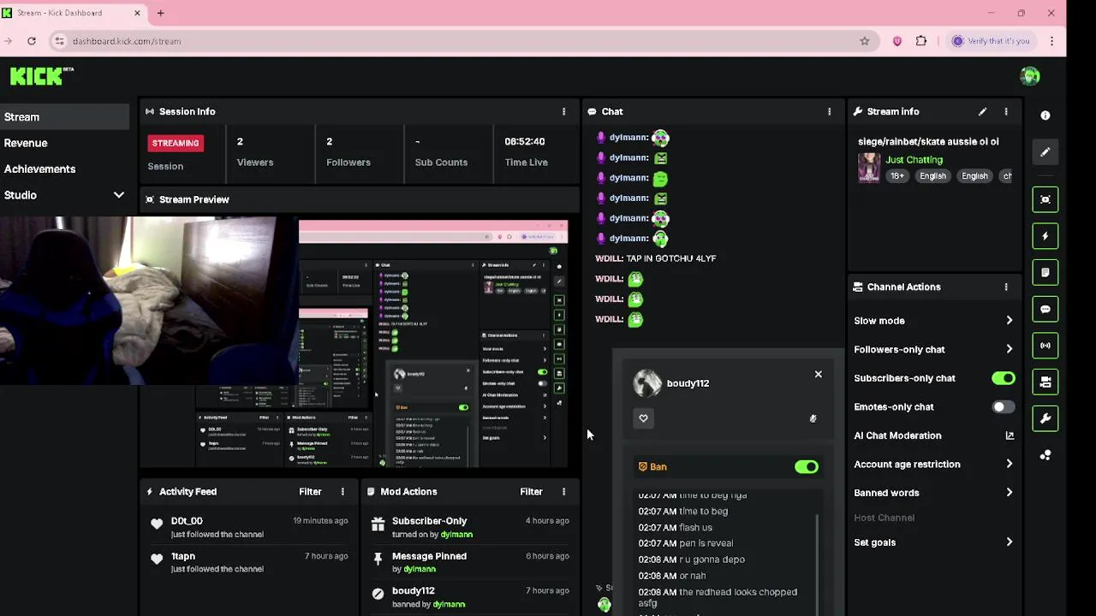Click dylmann link under Subscriber-Only mod action

pos(456,534)
